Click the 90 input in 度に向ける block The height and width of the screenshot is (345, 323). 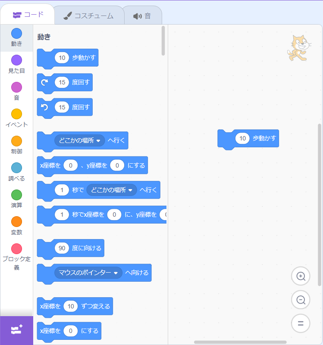(62, 248)
